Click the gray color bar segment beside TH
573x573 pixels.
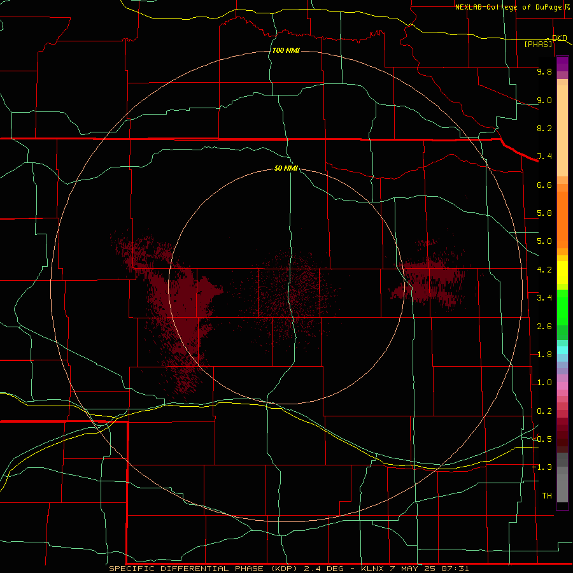point(562,488)
